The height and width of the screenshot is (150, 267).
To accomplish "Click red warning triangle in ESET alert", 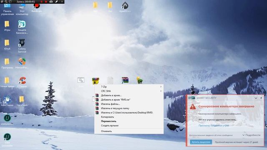I will [x=193, y=107].
